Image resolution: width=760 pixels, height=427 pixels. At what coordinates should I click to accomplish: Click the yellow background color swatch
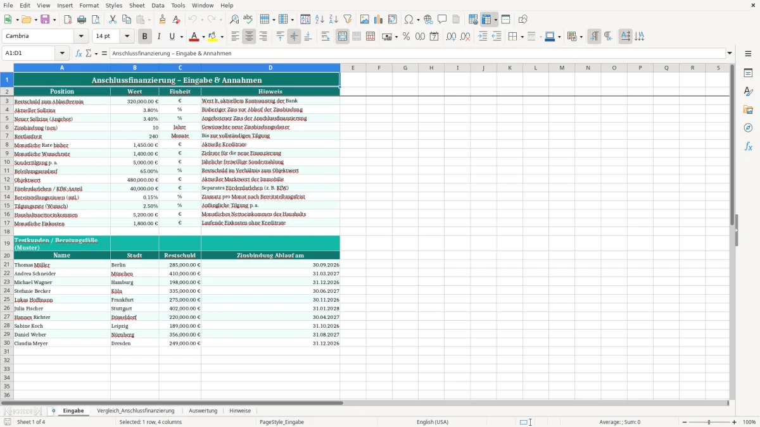[213, 37]
